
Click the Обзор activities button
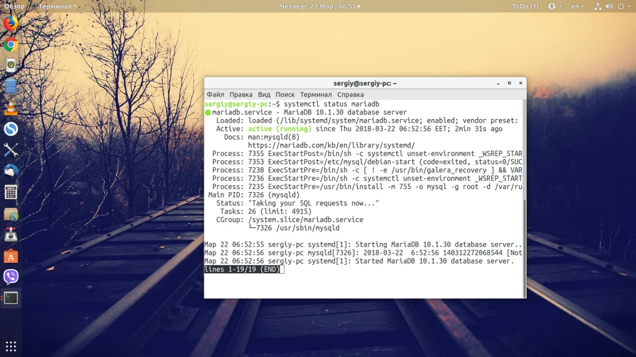[x=14, y=6]
